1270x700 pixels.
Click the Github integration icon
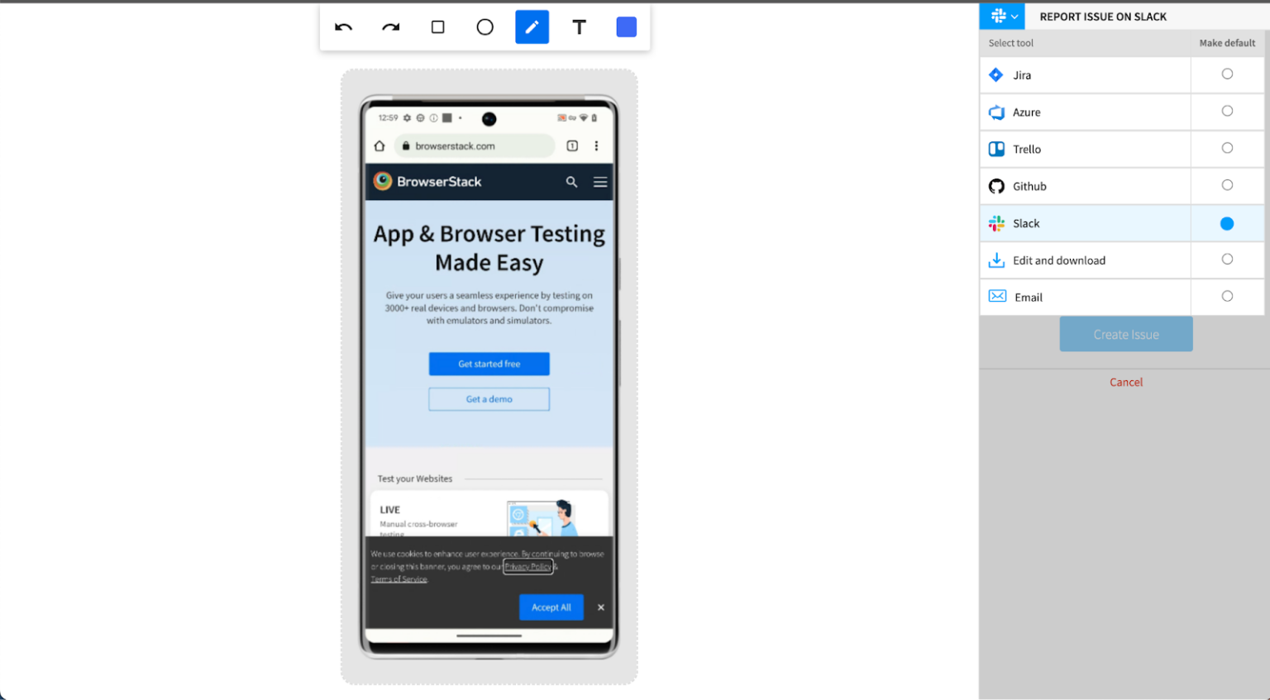(996, 186)
